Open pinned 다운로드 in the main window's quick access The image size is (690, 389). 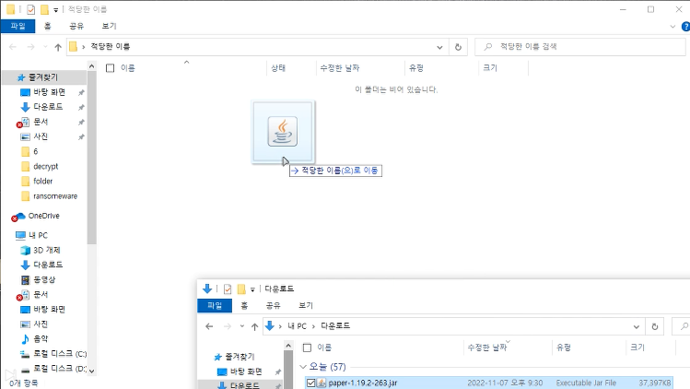(48, 107)
